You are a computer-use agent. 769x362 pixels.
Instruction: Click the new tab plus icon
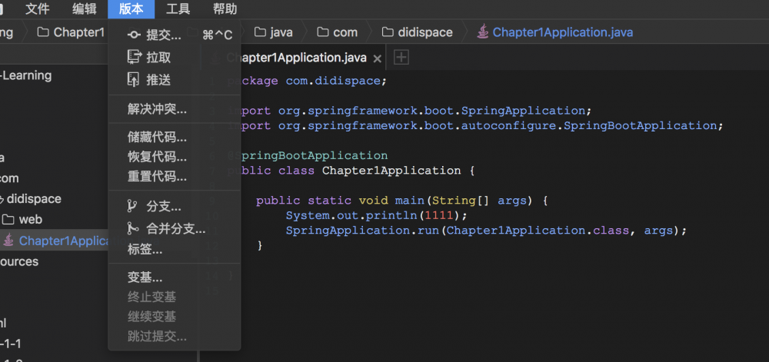click(x=401, y=58)
